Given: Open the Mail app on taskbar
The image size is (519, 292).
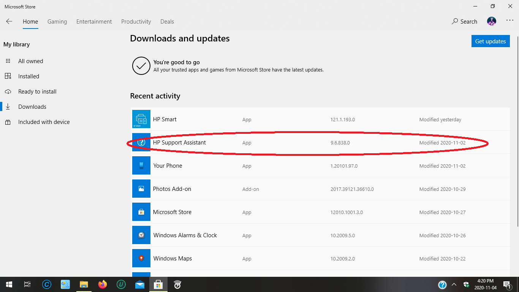Looking at the screenshot, I should tap(140, 284).
